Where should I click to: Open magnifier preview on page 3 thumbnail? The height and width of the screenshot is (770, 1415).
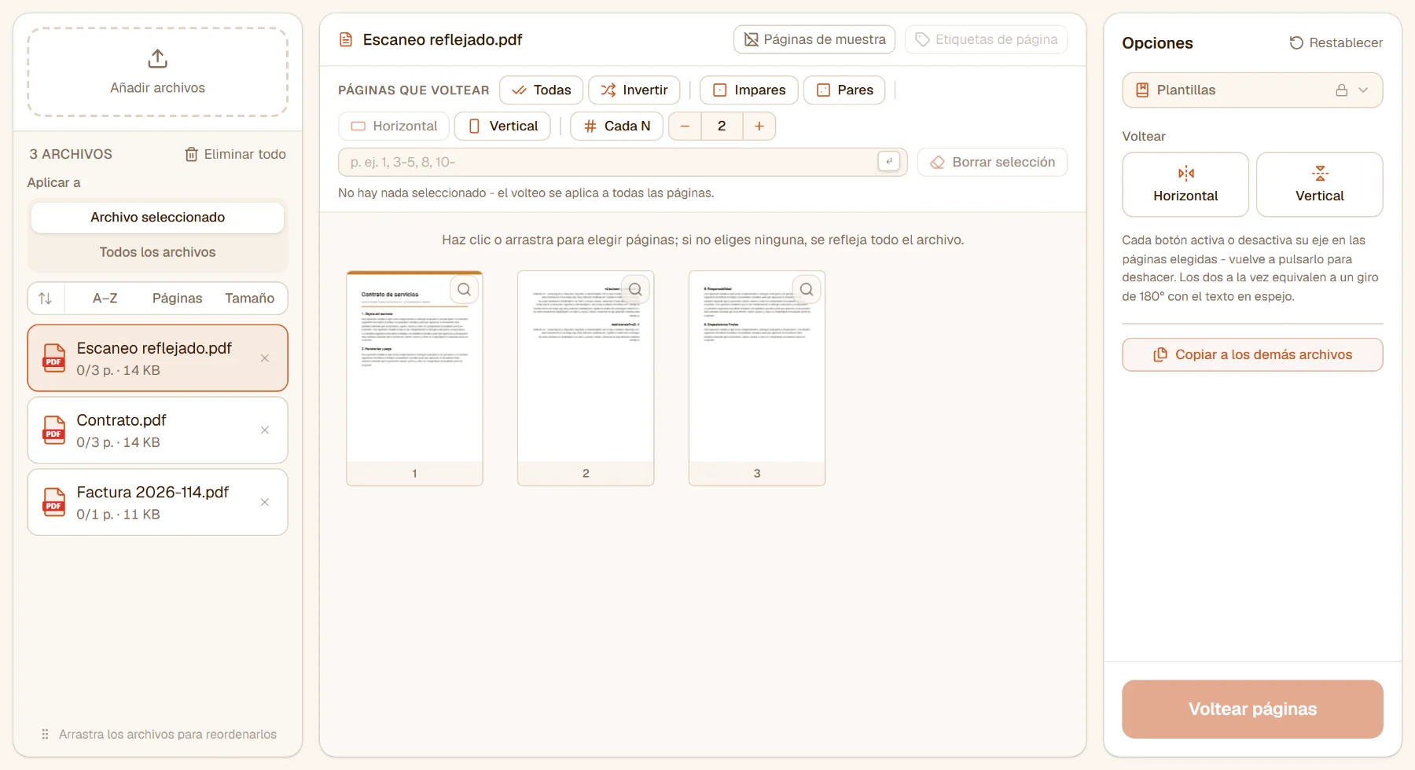[807, 289]
